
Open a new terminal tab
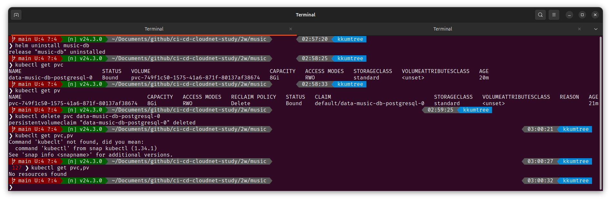click(x=16, y=15)
